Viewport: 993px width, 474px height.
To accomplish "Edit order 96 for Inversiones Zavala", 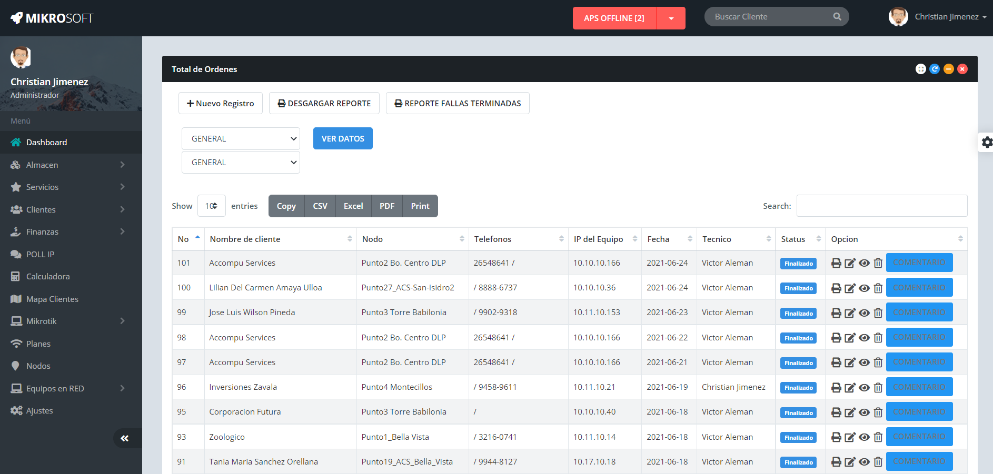I will point(850,387).
